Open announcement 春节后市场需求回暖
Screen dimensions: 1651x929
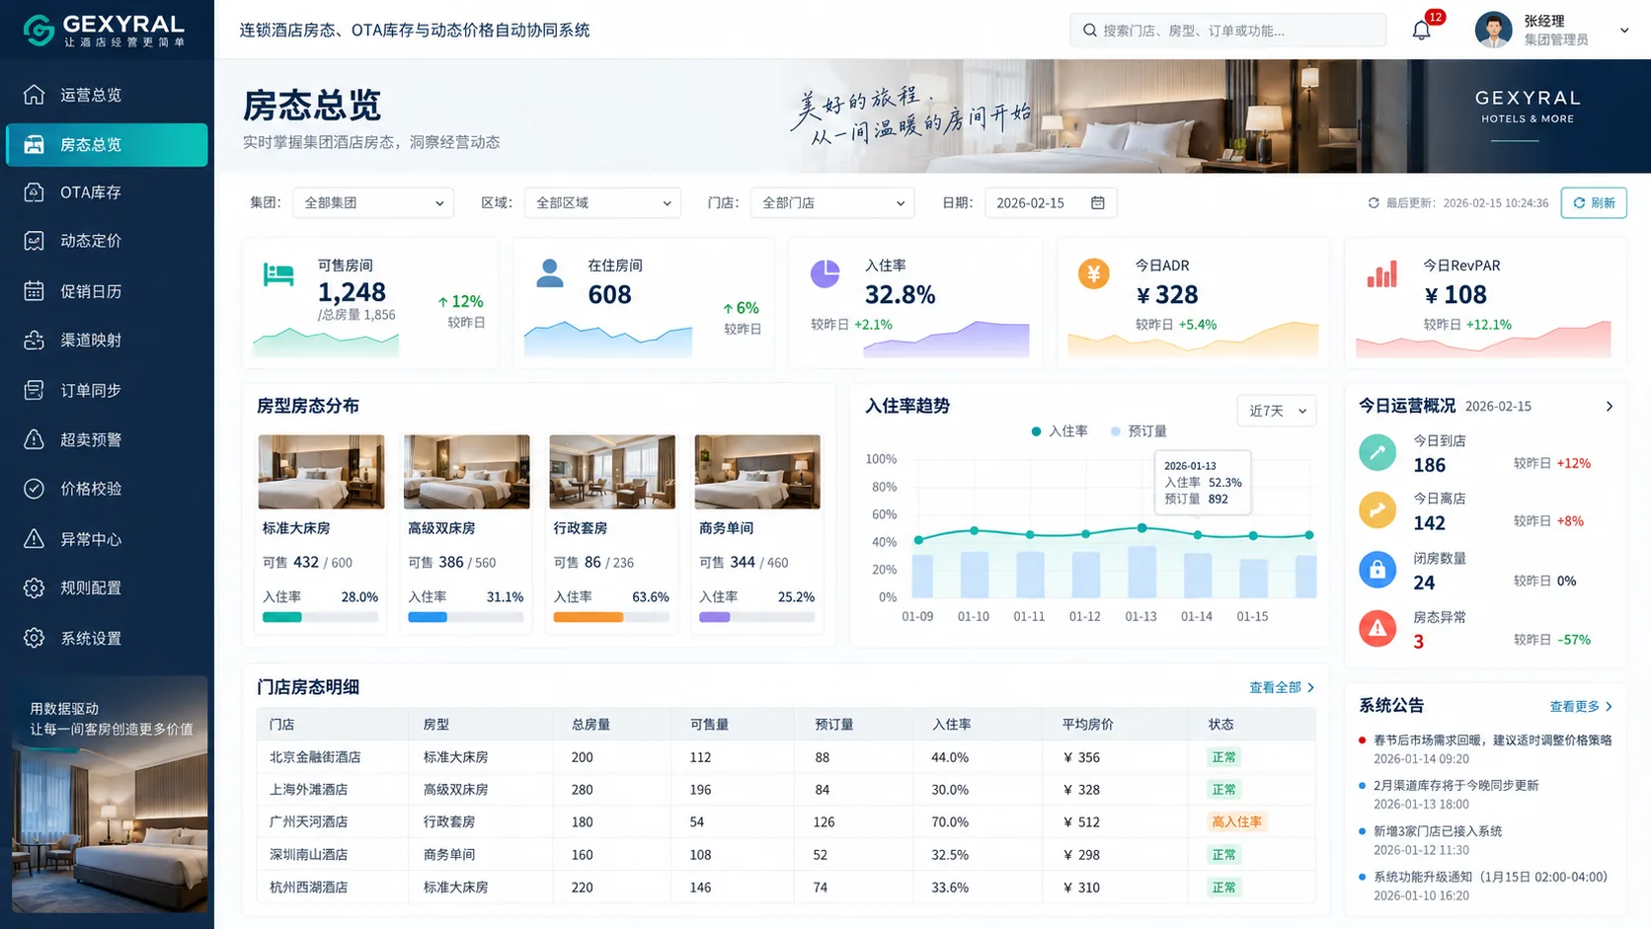[x=1492, y=740]
